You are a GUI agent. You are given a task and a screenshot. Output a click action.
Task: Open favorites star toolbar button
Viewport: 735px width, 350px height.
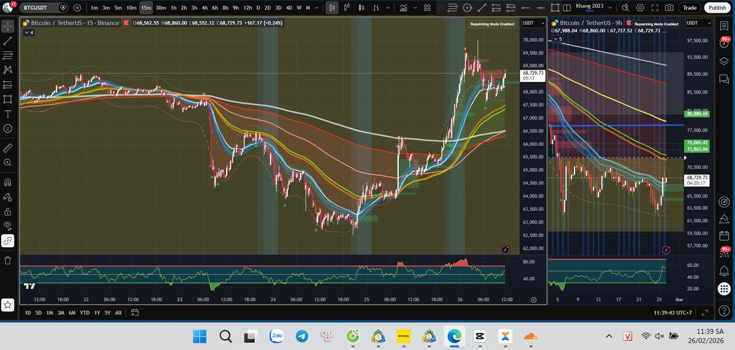[8, 303]
